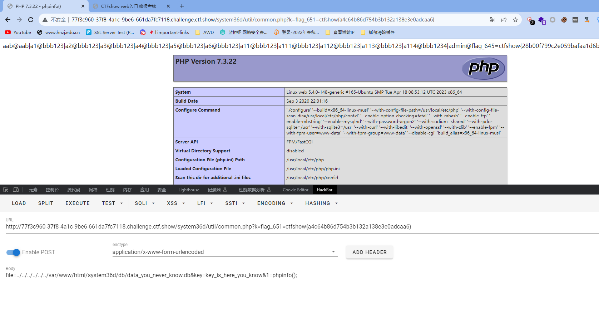The image size is (599, 309).
Task: Open the 查看当前IP bookmark folder
Action: click(340, 32)
